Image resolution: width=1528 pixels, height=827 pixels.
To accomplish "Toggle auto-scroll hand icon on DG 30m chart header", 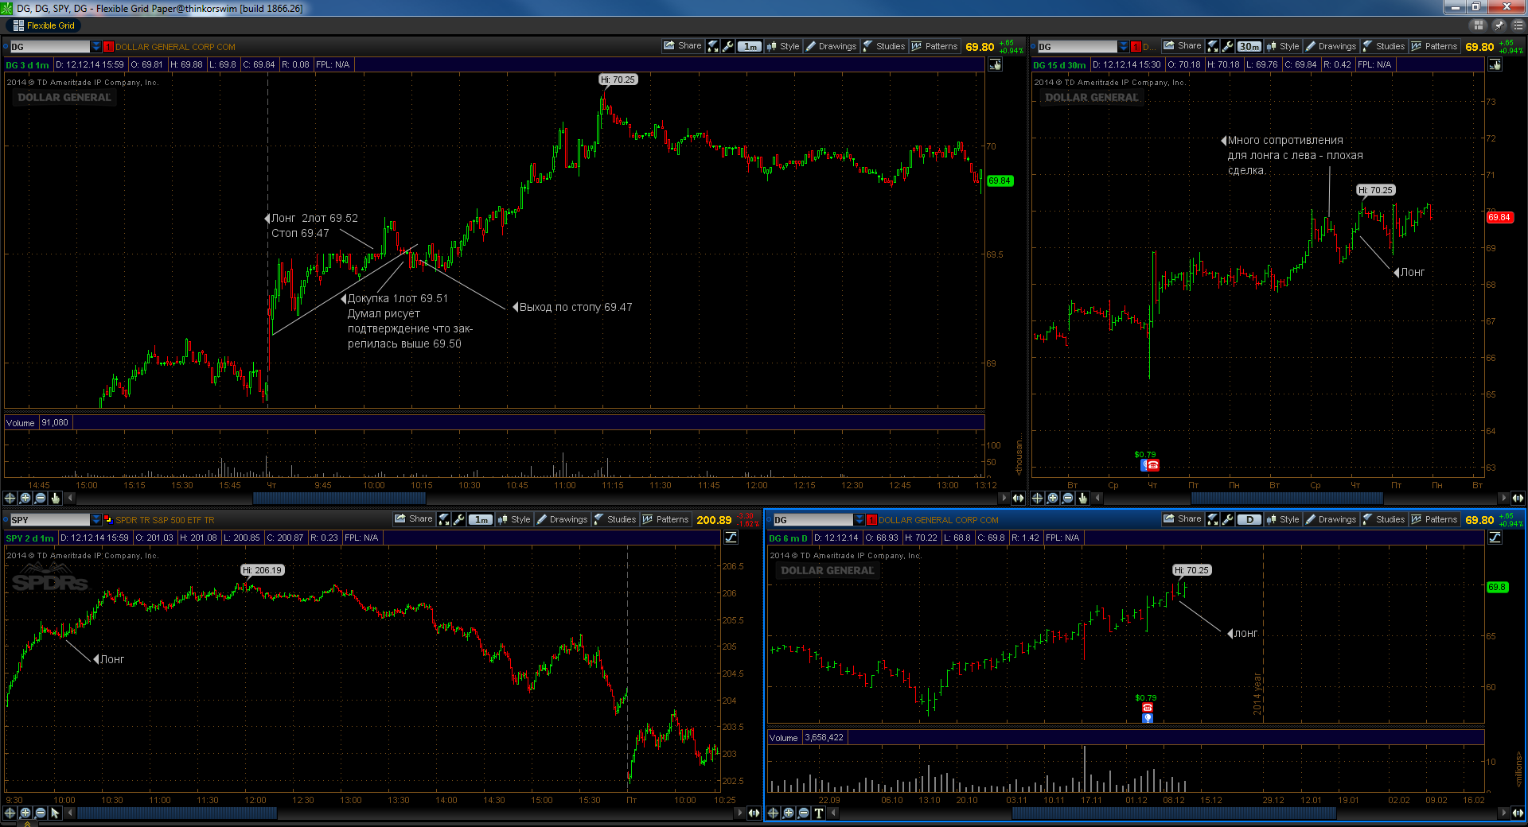I will click(1495, 64).
